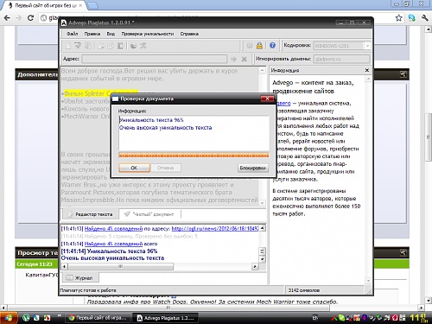Open Проверка уникальности menu
Screen dimensions: 432x324
[x=148, y=34]
